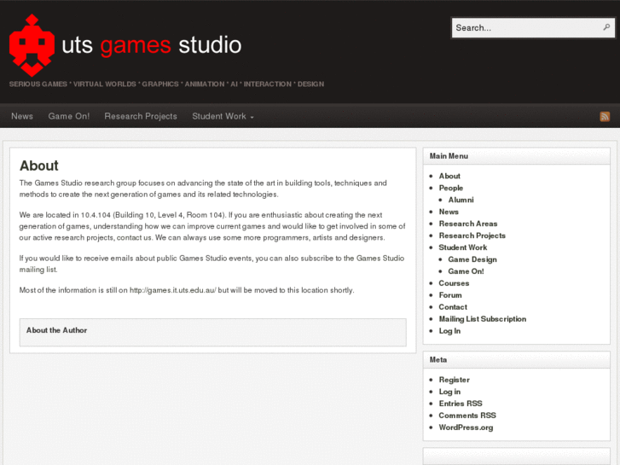This screenshot has height=465, width=620.
Task: Open the Entries RSS link
Action: point(461,404)
